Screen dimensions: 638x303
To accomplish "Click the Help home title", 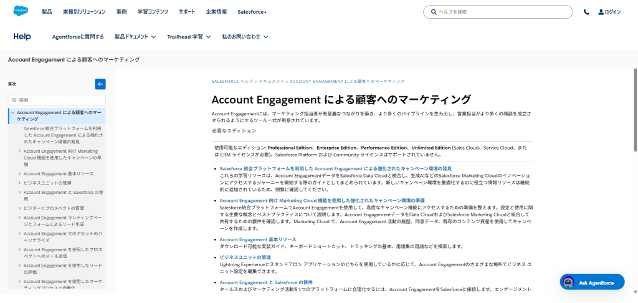I will (x=22, y=37).
